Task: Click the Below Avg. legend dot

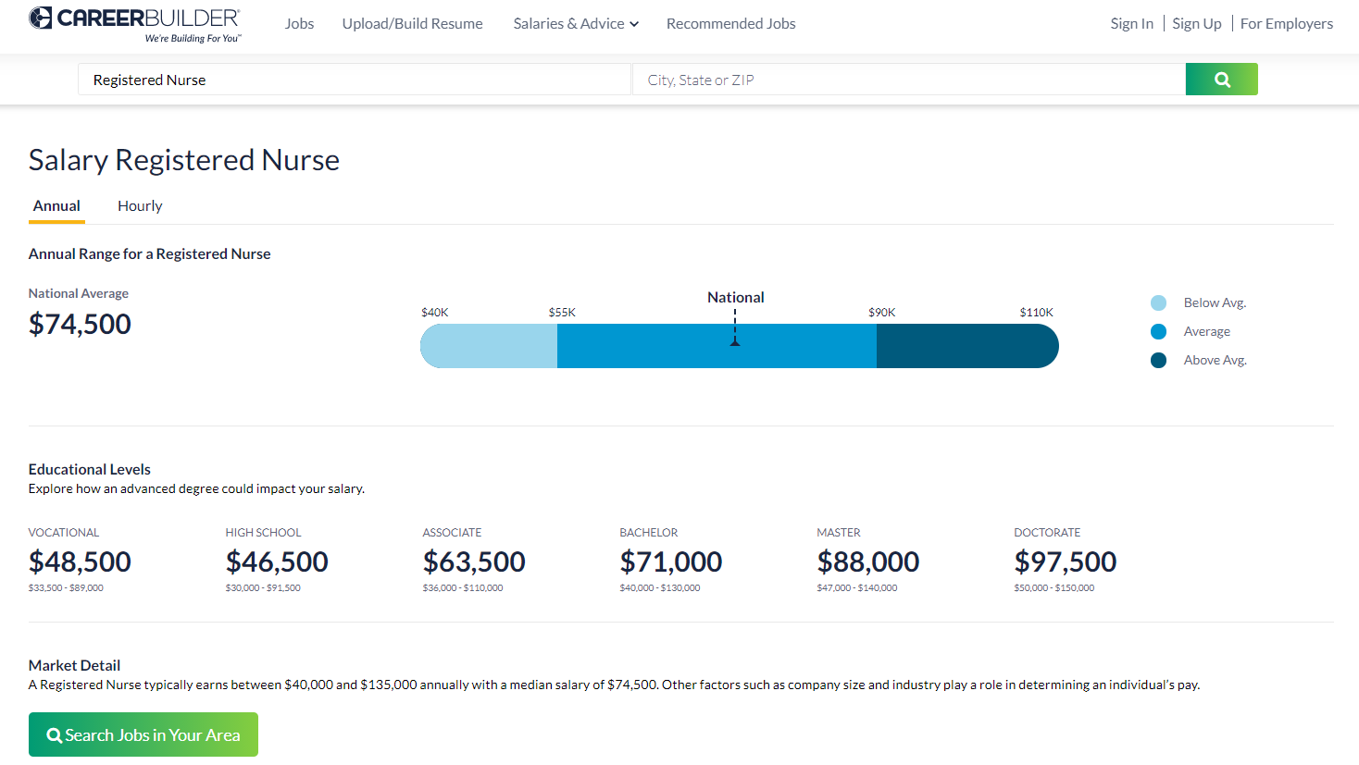Action: [x=1158, y=302]
